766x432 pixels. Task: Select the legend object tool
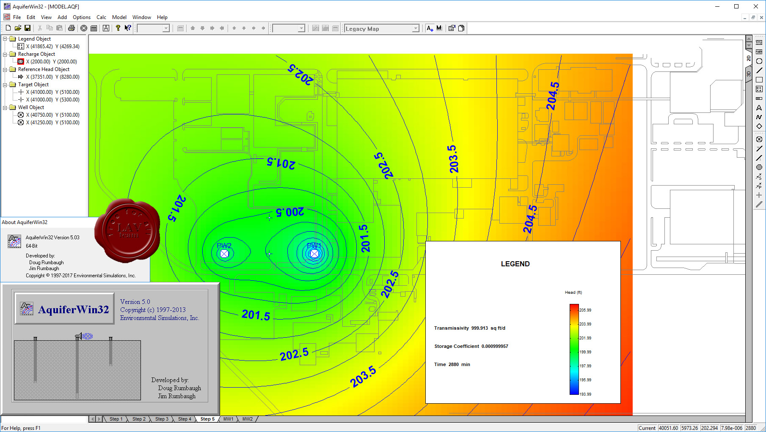759,89
